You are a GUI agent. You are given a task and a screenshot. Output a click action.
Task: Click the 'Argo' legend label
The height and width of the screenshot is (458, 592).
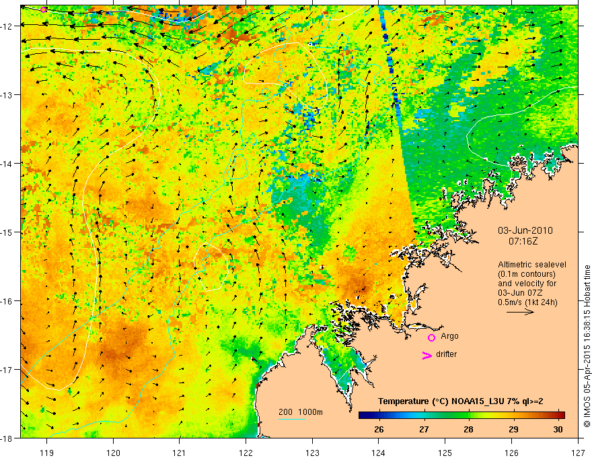[449, 336]
